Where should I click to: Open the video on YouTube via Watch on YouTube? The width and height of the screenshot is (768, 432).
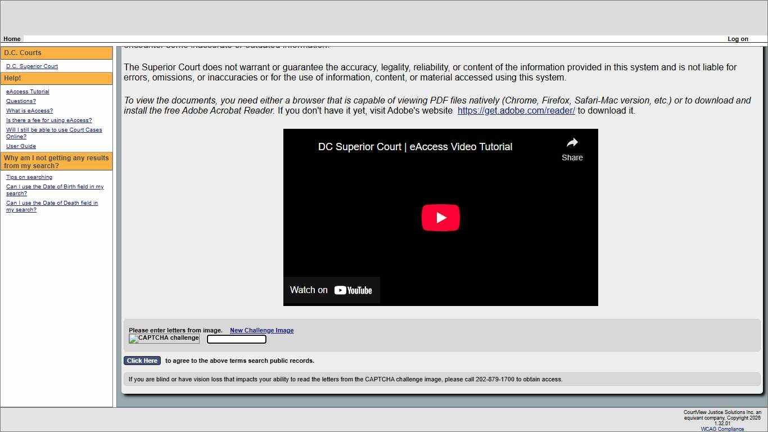(x=331, y=290)
